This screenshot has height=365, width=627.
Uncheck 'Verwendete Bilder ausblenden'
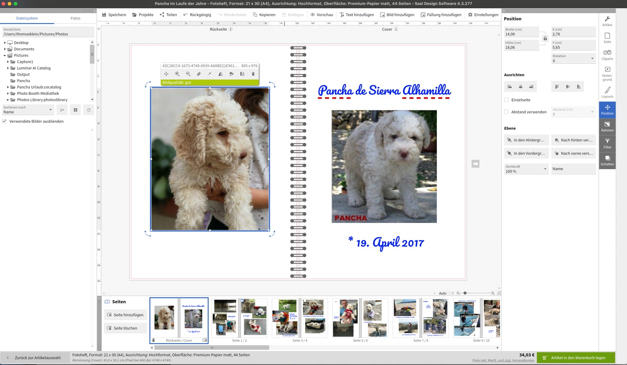pyautogui.click(x=5, y=121)
